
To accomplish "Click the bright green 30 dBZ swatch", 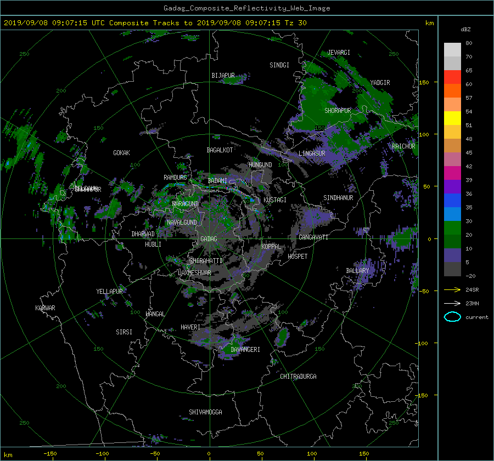I will point(452,227).
